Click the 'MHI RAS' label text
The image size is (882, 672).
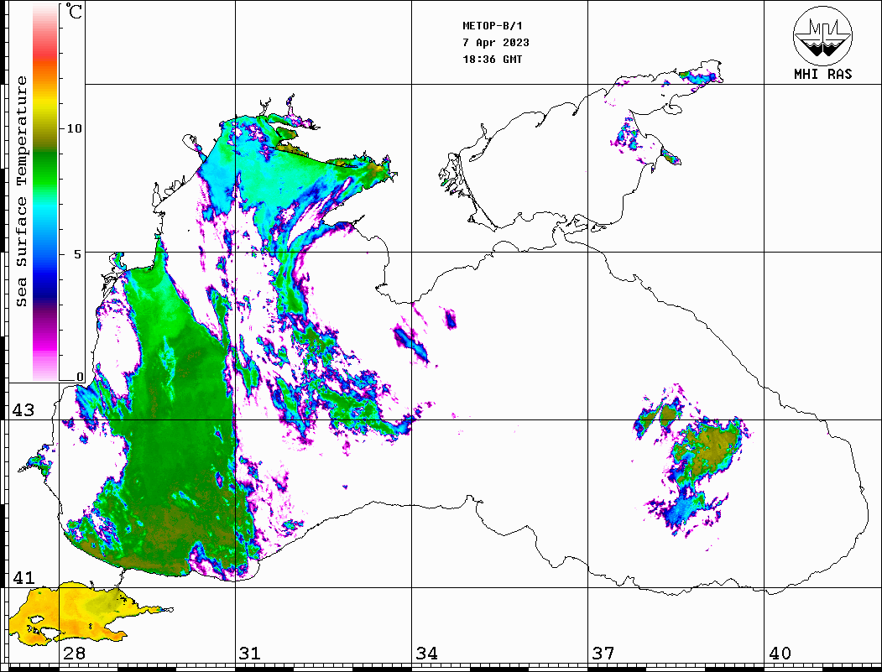822,74
